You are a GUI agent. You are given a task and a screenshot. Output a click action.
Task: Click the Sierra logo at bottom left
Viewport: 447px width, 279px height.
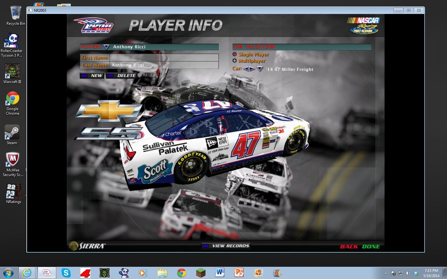[x=87, y=246]
